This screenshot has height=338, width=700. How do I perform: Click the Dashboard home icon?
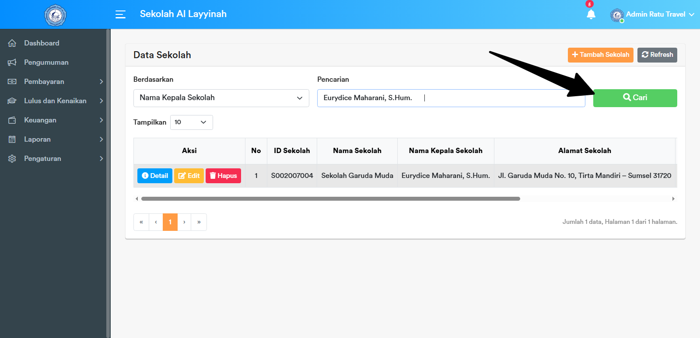(x=12, y=43)
